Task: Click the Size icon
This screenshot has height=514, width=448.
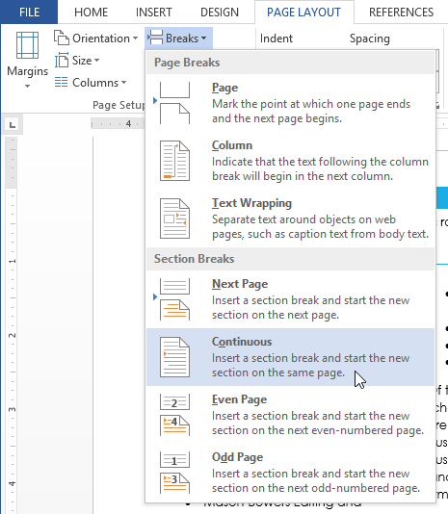Action: click(62, 60)
